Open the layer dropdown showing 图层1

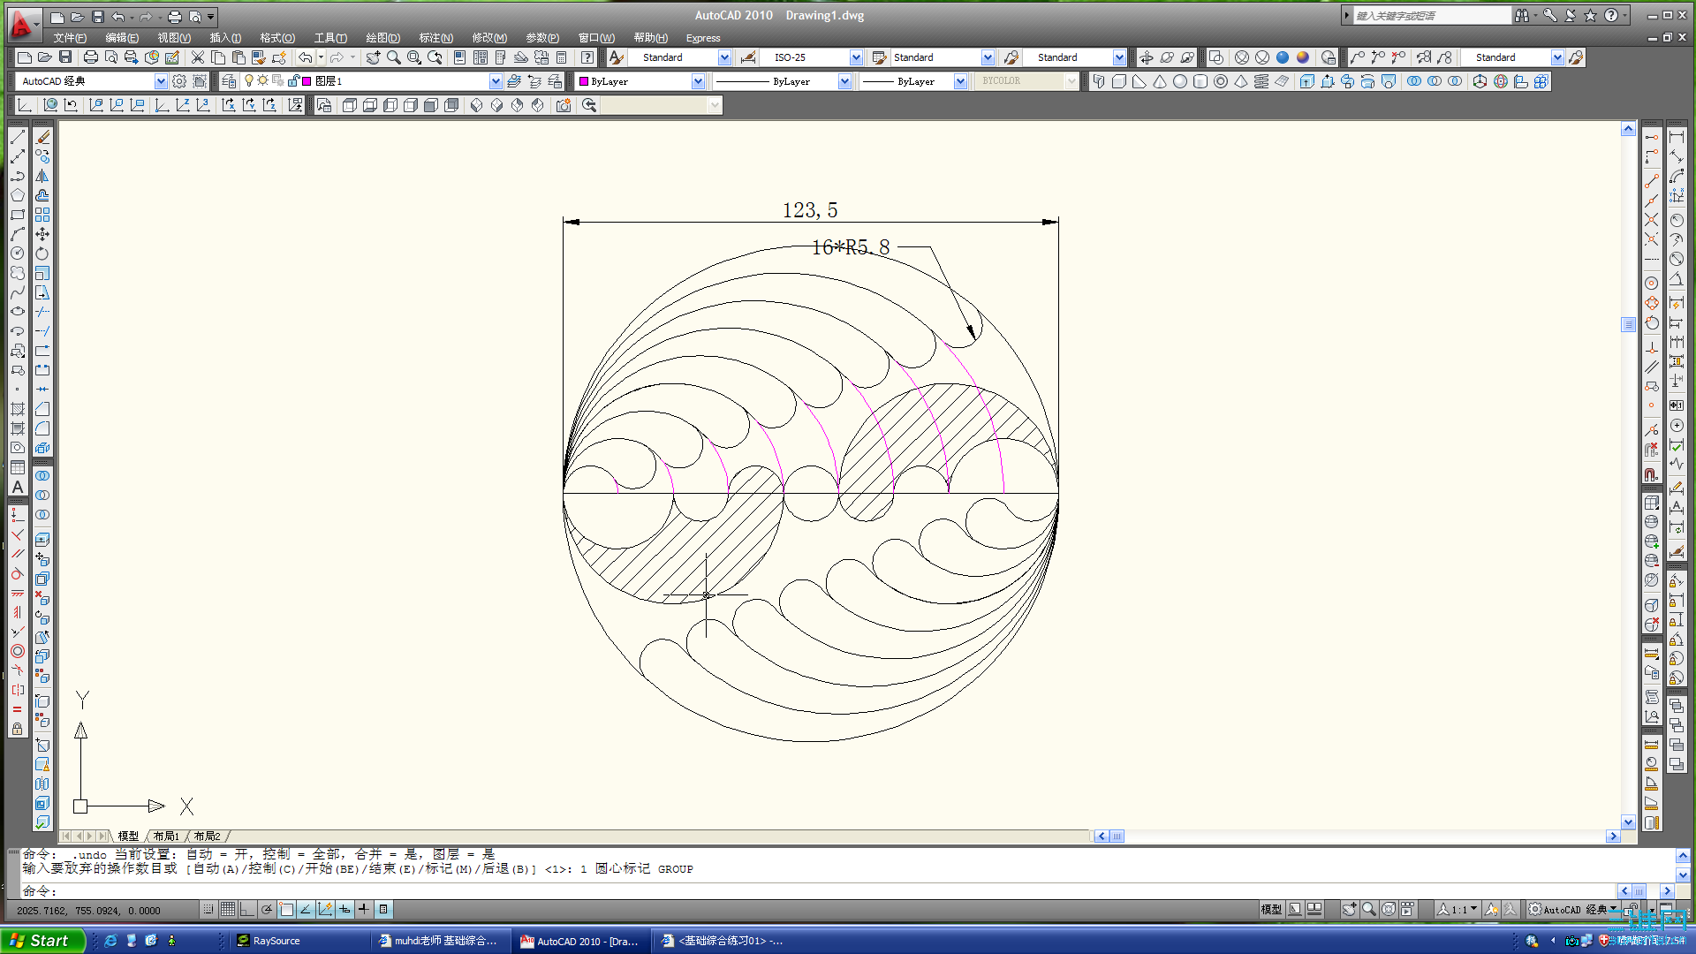[x=495, y=81]
